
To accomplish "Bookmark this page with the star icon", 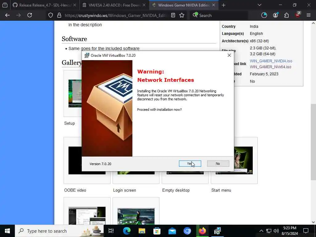I will coord(182,15).
